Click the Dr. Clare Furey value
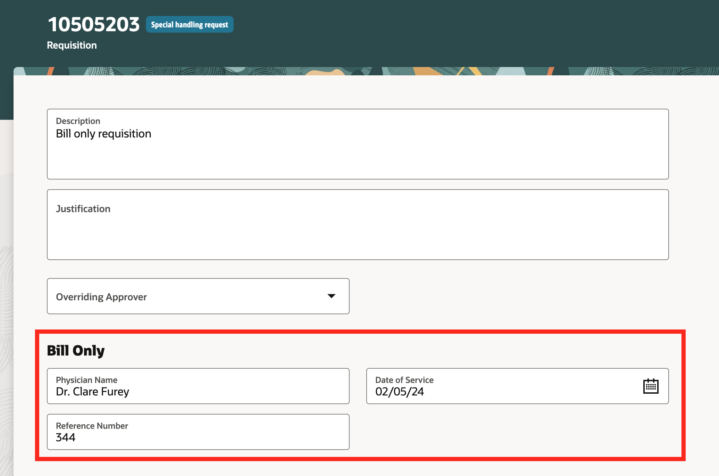The height and width of the screenshot is (476, 719). tap(92, 392)
